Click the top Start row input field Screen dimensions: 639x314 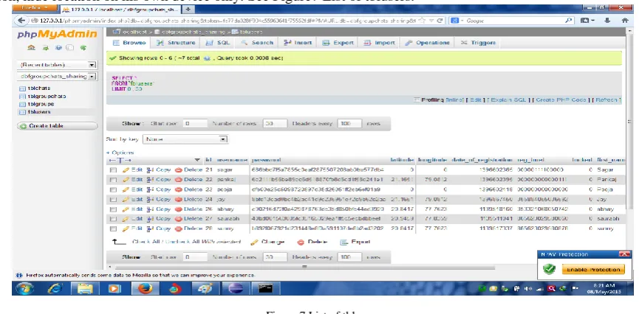click(195, 124)
